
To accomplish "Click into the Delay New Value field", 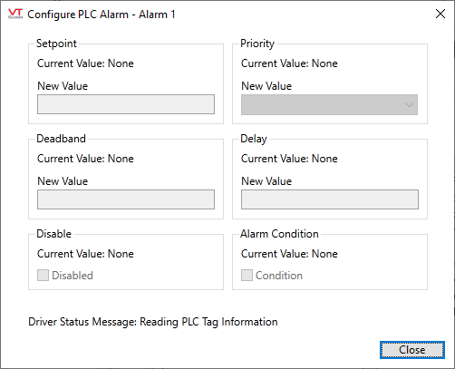I will click(x=330, y=199).
